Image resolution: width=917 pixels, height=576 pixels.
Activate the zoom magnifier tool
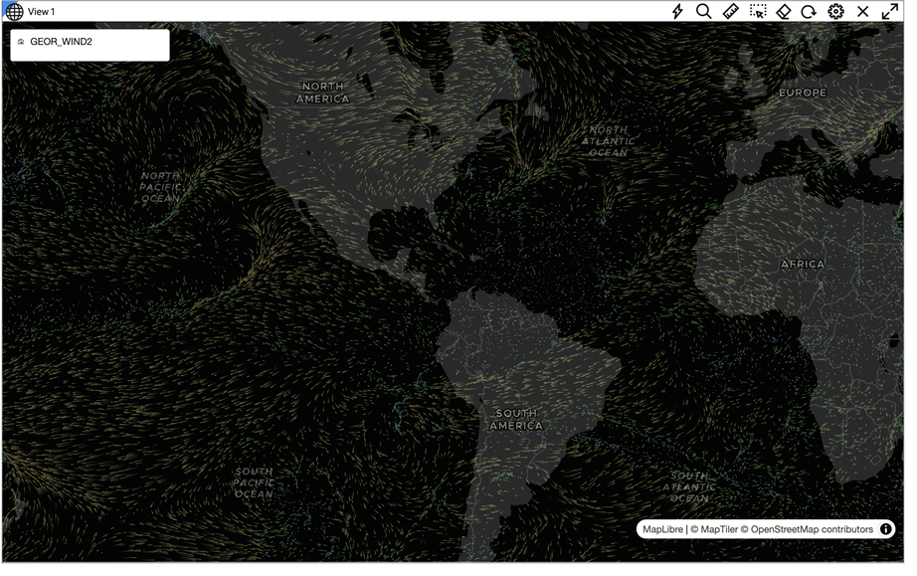coord(705,12)
